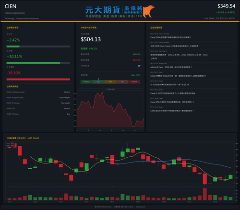Open the Jim Cramer news headline
Viewport: 240px width, 210px height.
point(174,46)
